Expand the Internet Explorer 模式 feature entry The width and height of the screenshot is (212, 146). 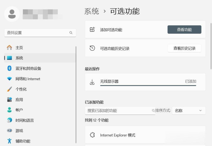[x=145, y=135]
